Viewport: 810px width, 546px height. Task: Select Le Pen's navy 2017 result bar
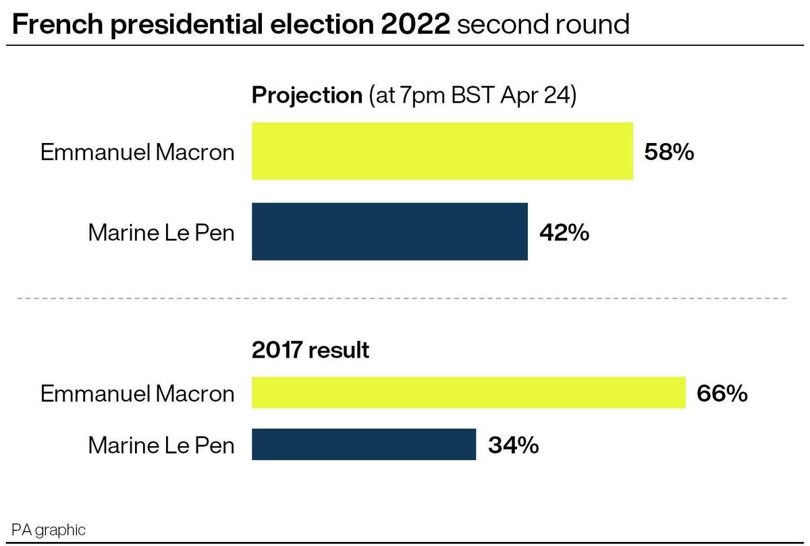[x=364, y=445]
